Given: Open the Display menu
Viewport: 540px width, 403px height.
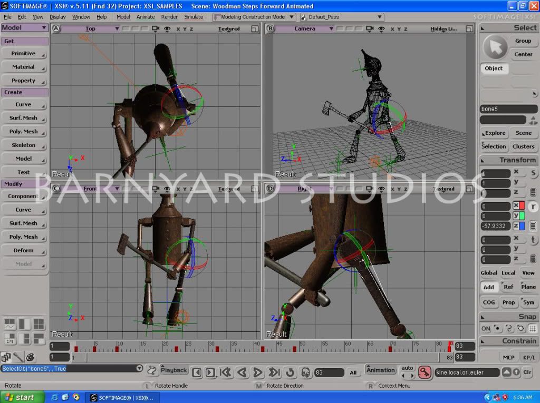Looking at the screenshot, I should click(x=57, y=17).
